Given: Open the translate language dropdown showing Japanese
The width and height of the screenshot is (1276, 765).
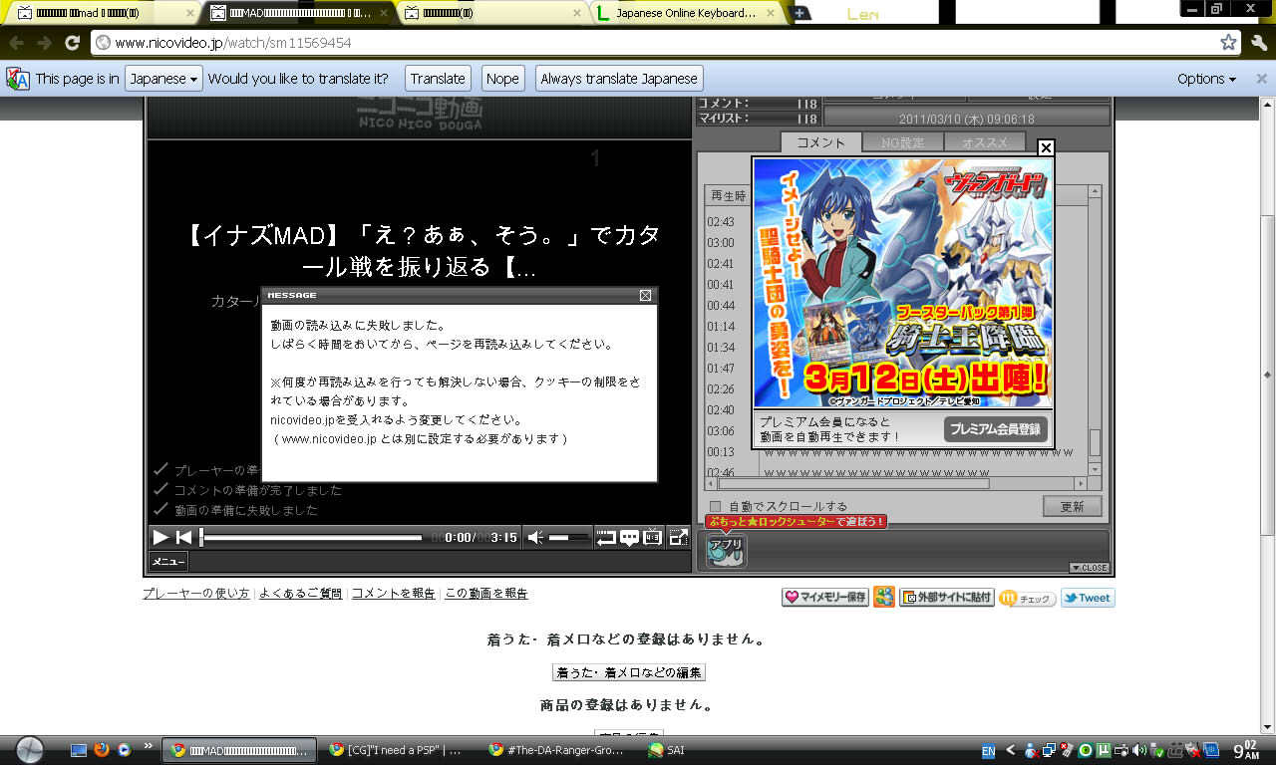Looking at the screenshot, I should 163,79.
